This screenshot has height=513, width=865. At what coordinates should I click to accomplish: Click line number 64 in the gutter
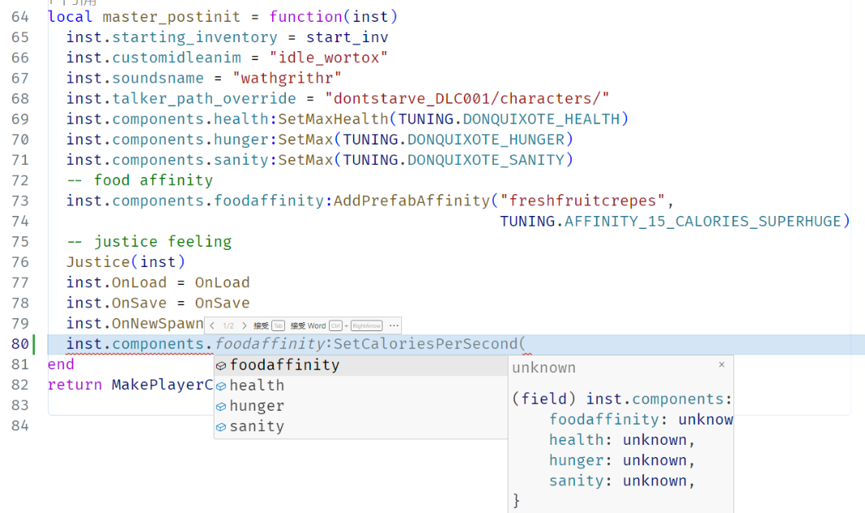click(19, 16)
